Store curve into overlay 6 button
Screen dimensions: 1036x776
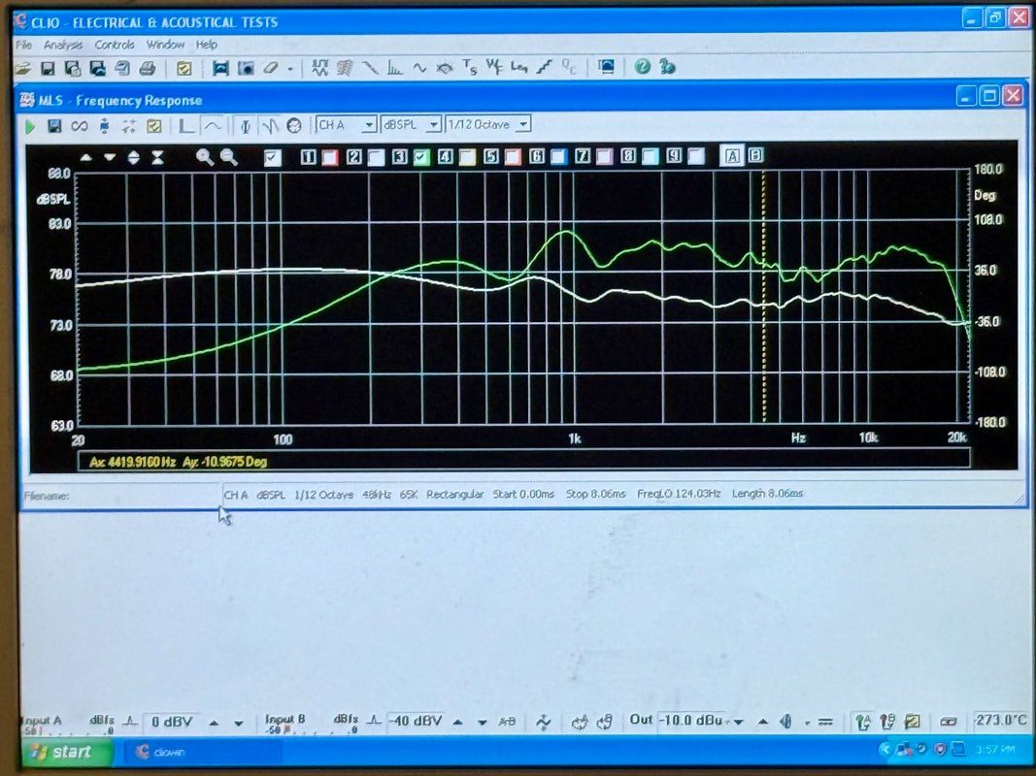coord(537,156)
